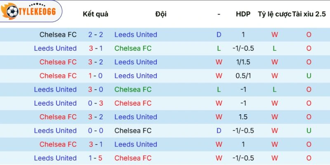Image resolution: width=330 pixels, height=165 pixels.
Task: Select the "HDP" column header
Action: pyautogui.click(x=243, y=14)
